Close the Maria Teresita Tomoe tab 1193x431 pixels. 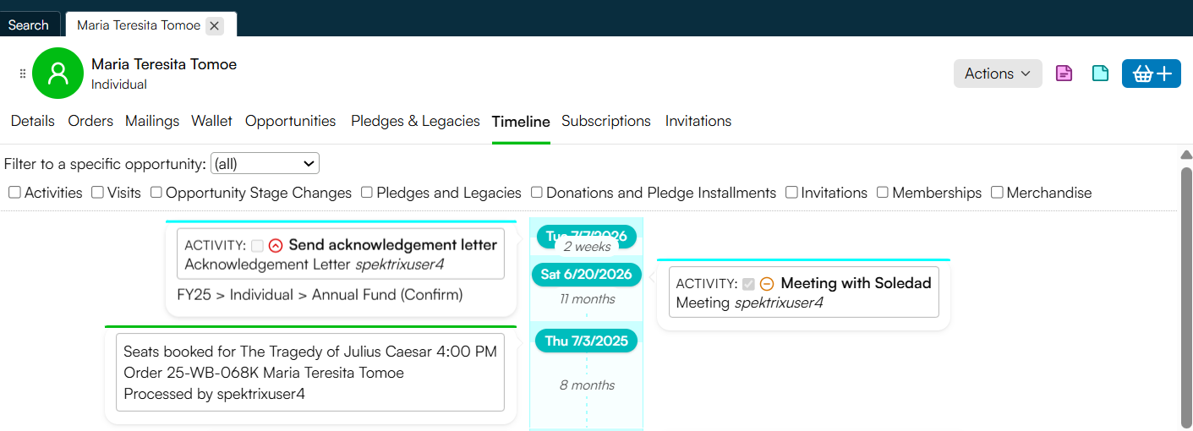tap(215, 25)
